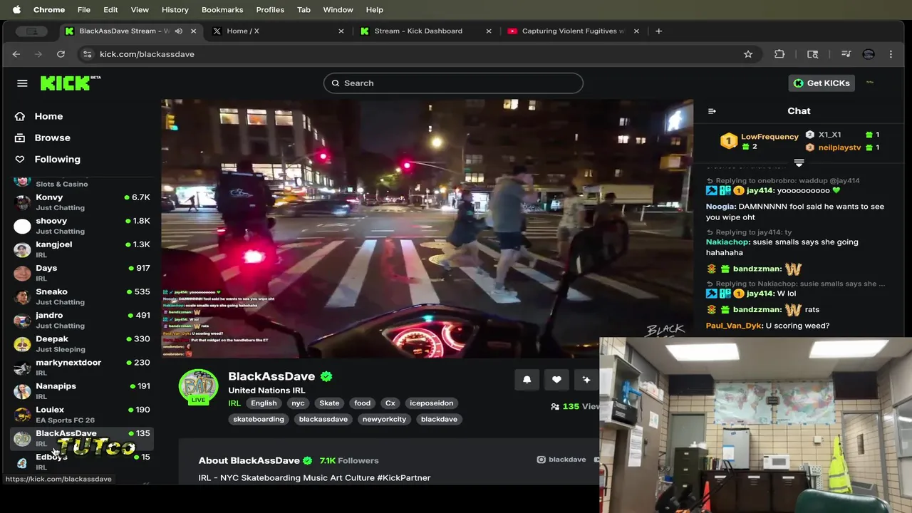Follow the channel with the heart icon

click(x=556, y=380)
